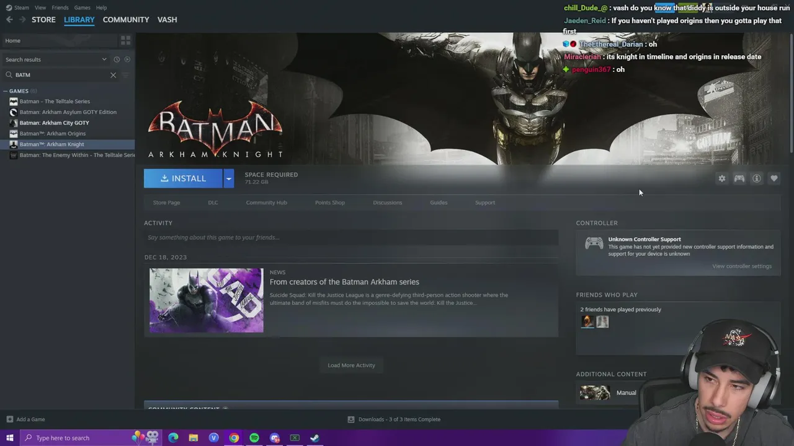Open Points Shop link
This screenshot has width=794, height=446.
pyautogui.click(x=330, y=203)
